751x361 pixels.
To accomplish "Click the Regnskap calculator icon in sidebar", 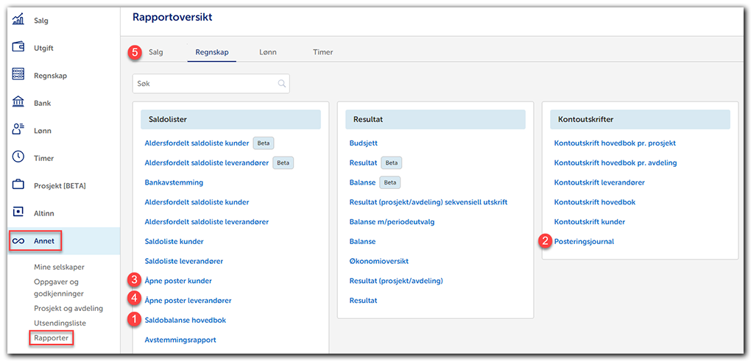I will click(x=19, y=75).
